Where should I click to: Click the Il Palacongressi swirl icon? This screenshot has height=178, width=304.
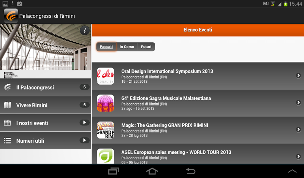coord(7,87)
